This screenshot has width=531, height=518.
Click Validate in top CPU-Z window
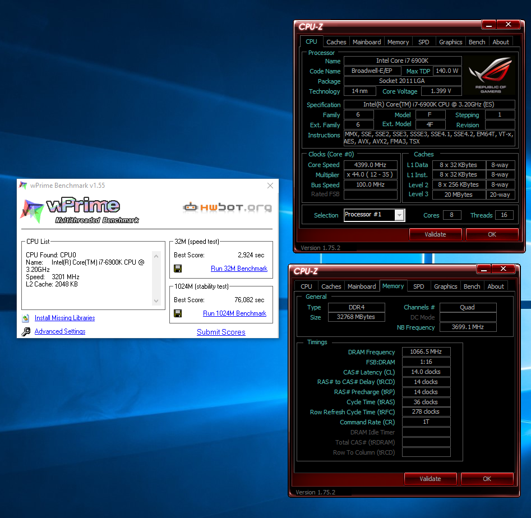[435, 234]
